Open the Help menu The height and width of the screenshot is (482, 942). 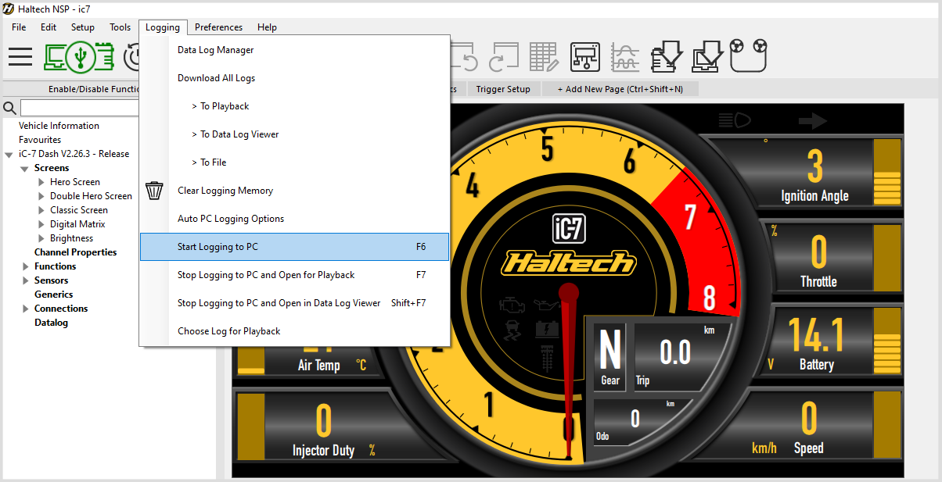(x=267, y=27)
